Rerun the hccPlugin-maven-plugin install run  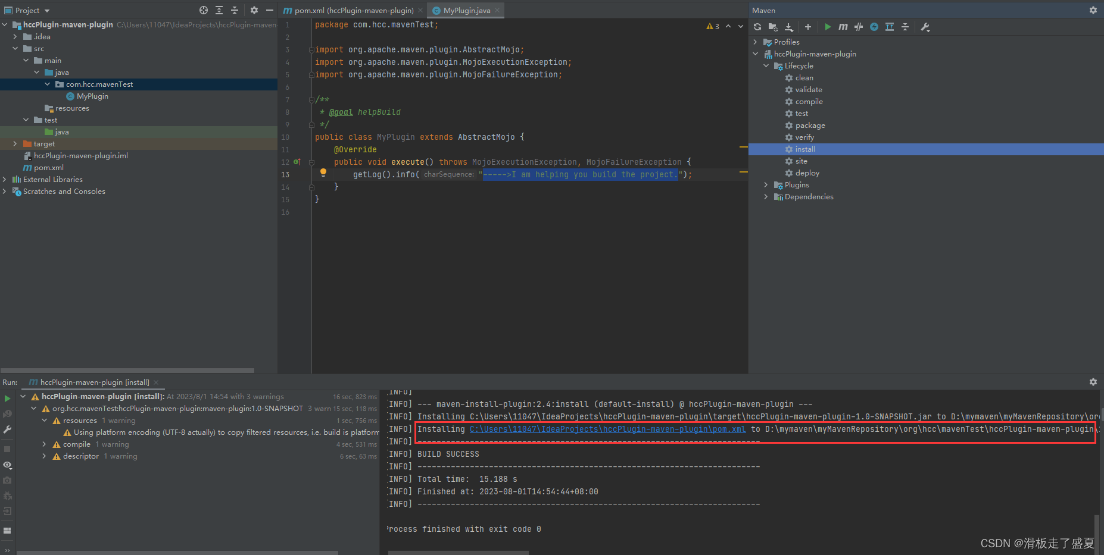pos(8,399)
